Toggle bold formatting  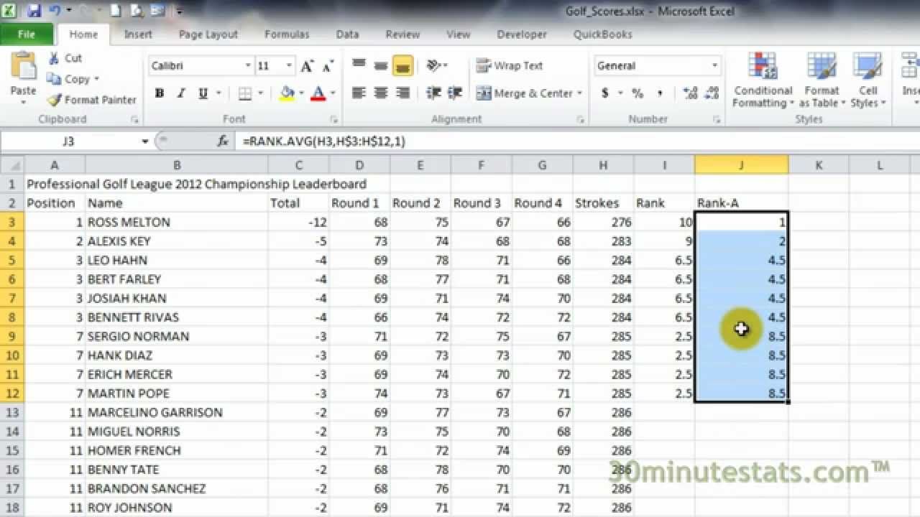[x=160, y=93]
